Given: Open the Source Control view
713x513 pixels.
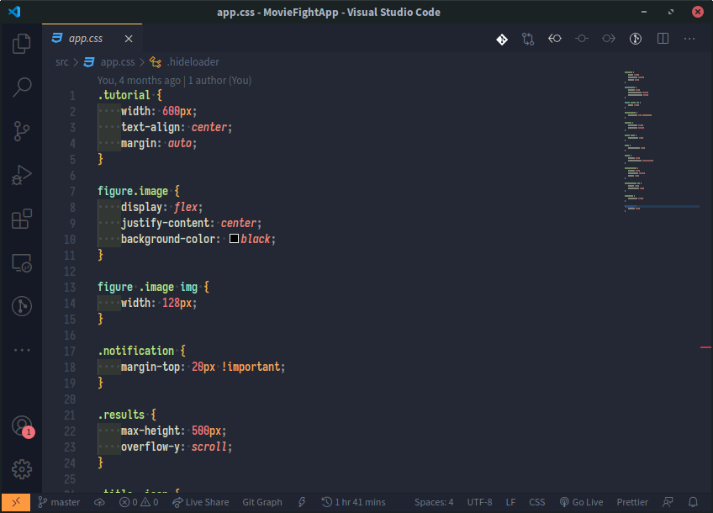Looking at the screenshot, I should pos(21,131).
